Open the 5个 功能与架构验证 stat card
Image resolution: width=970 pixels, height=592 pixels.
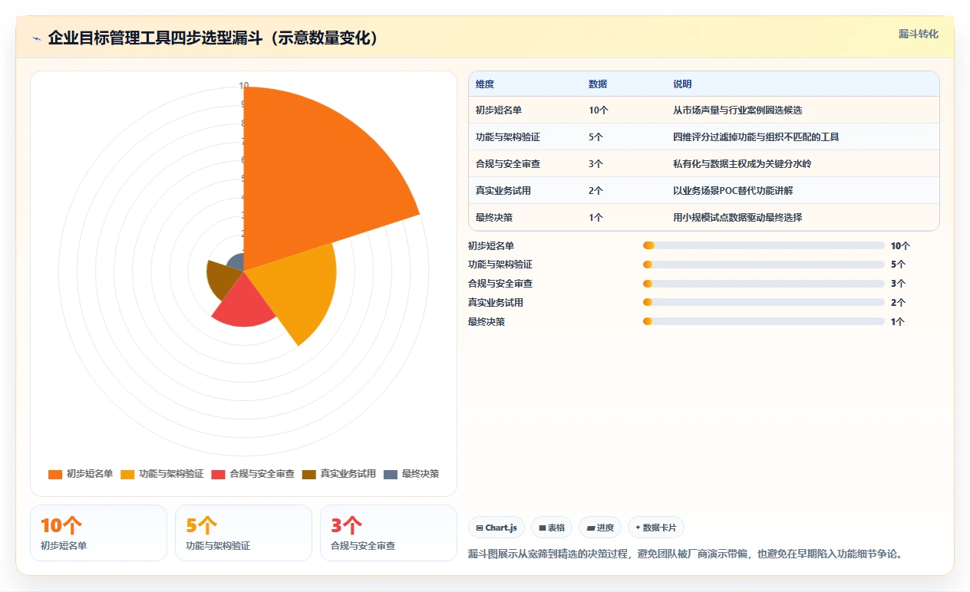[243, 533]
